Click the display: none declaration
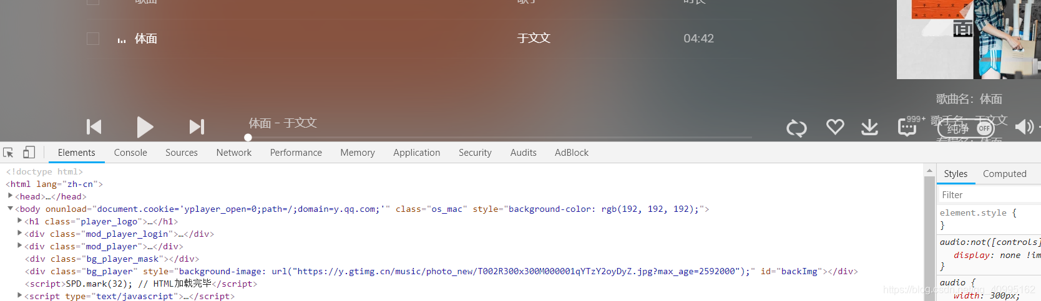Viewport: 1041px width, 301px height. pos(997,255)
